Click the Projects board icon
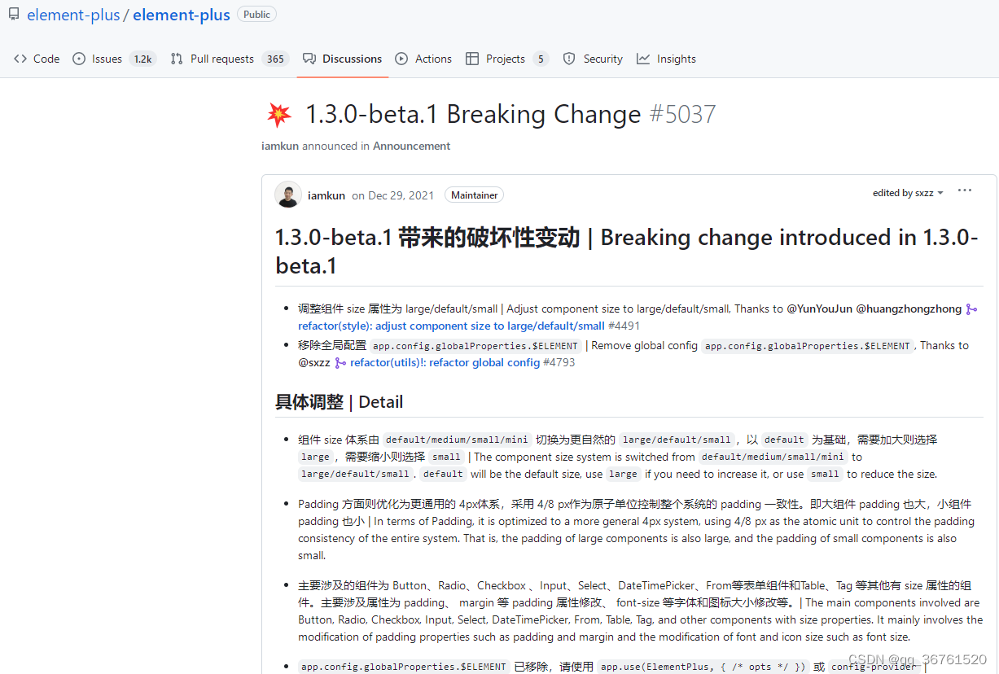Image resolution: width=999 pixels, height=674 pixels. coord(472,59)
